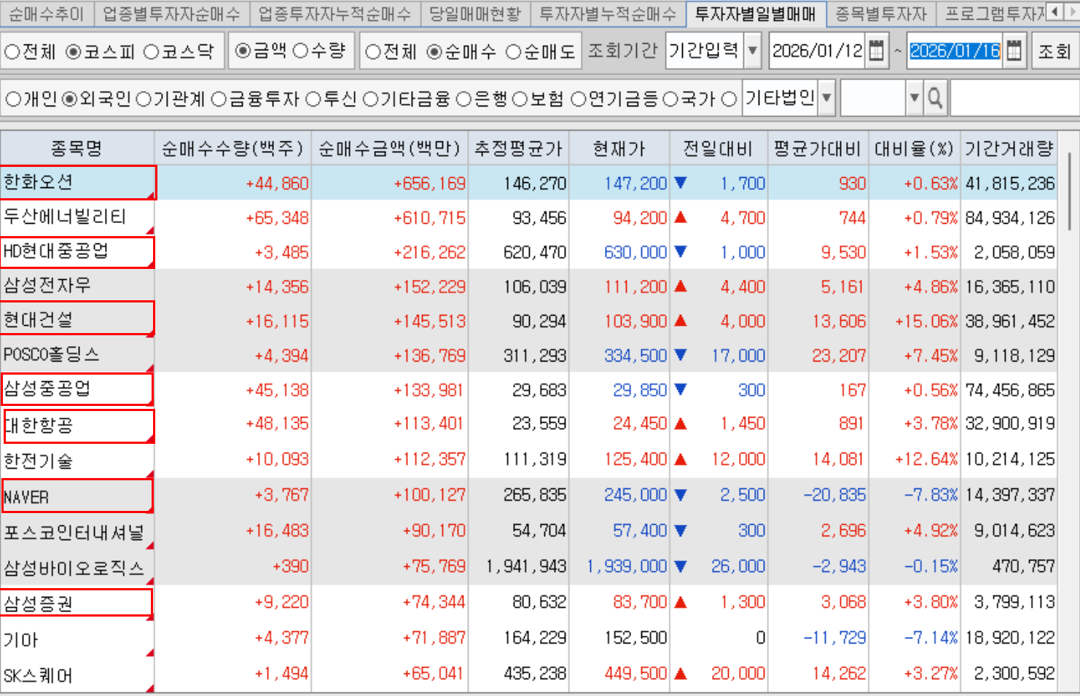
Task: Expand the empty dropdown beside search icon
Action: point(915,98)
